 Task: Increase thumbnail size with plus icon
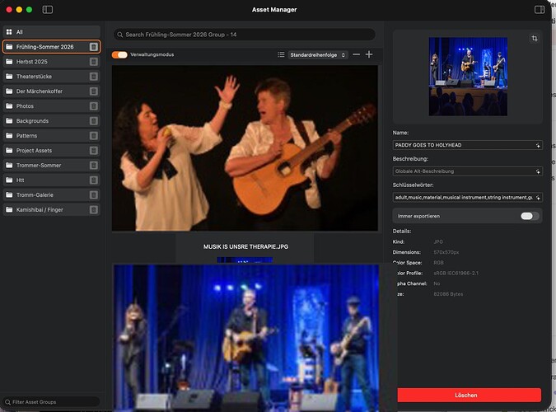[369, 54]
